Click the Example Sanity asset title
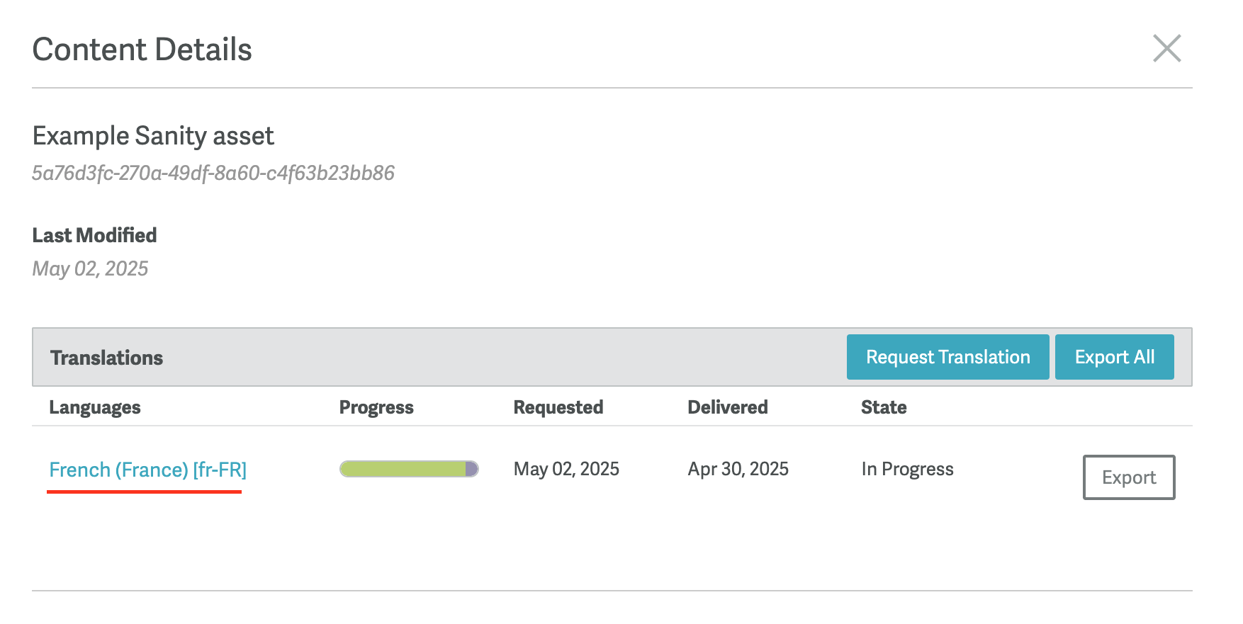The image size is (1243, 624). tap(153, 136)
